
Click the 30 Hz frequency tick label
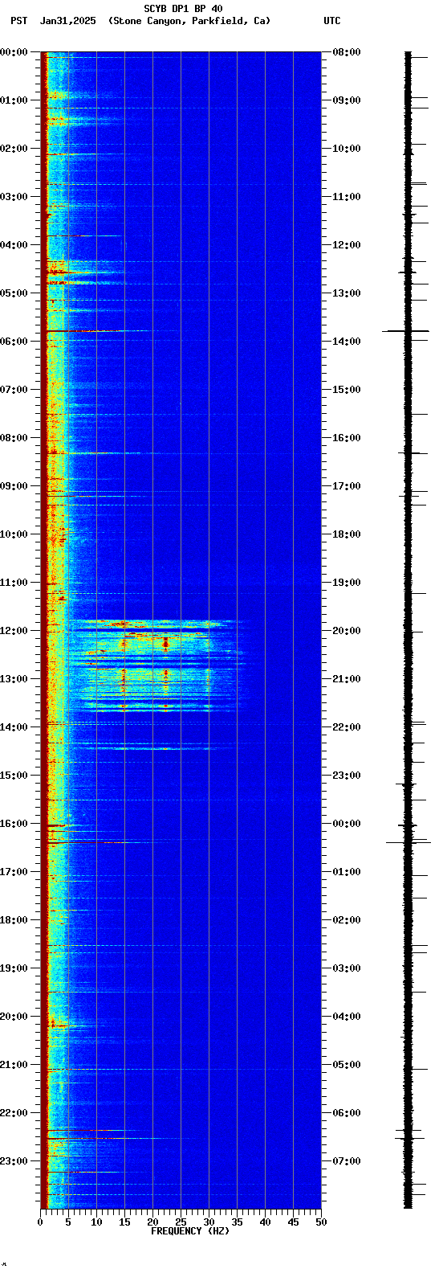pos(209,1222)
